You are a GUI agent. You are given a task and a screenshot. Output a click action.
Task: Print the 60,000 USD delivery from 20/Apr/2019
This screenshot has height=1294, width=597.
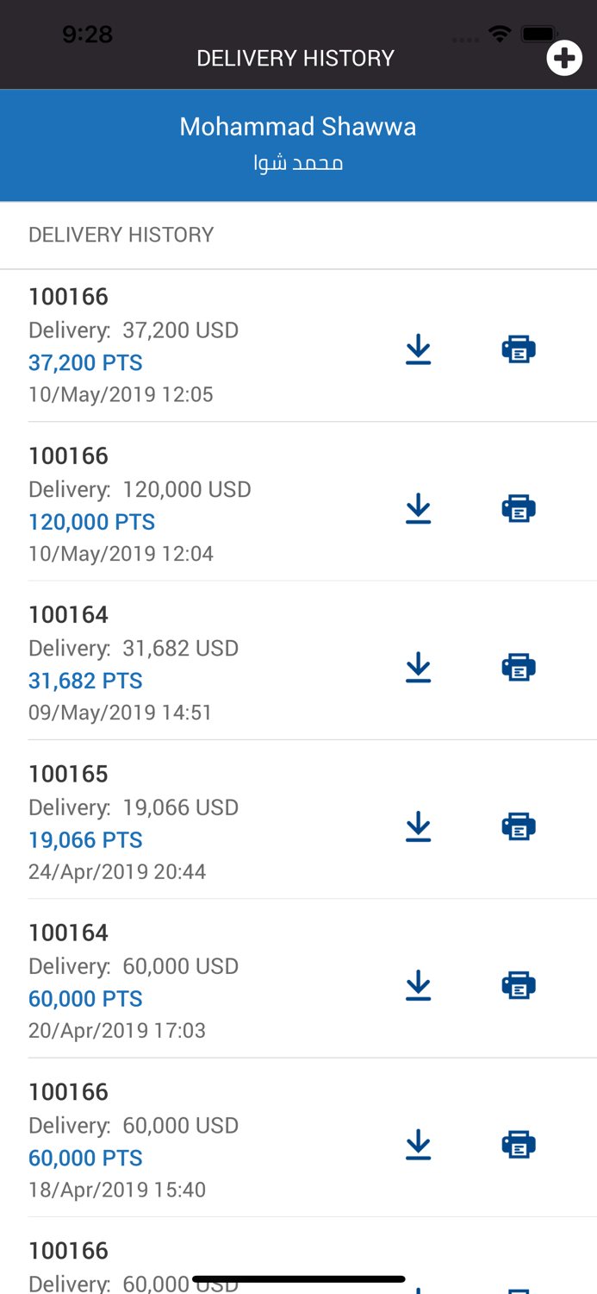tap(519, 984)
